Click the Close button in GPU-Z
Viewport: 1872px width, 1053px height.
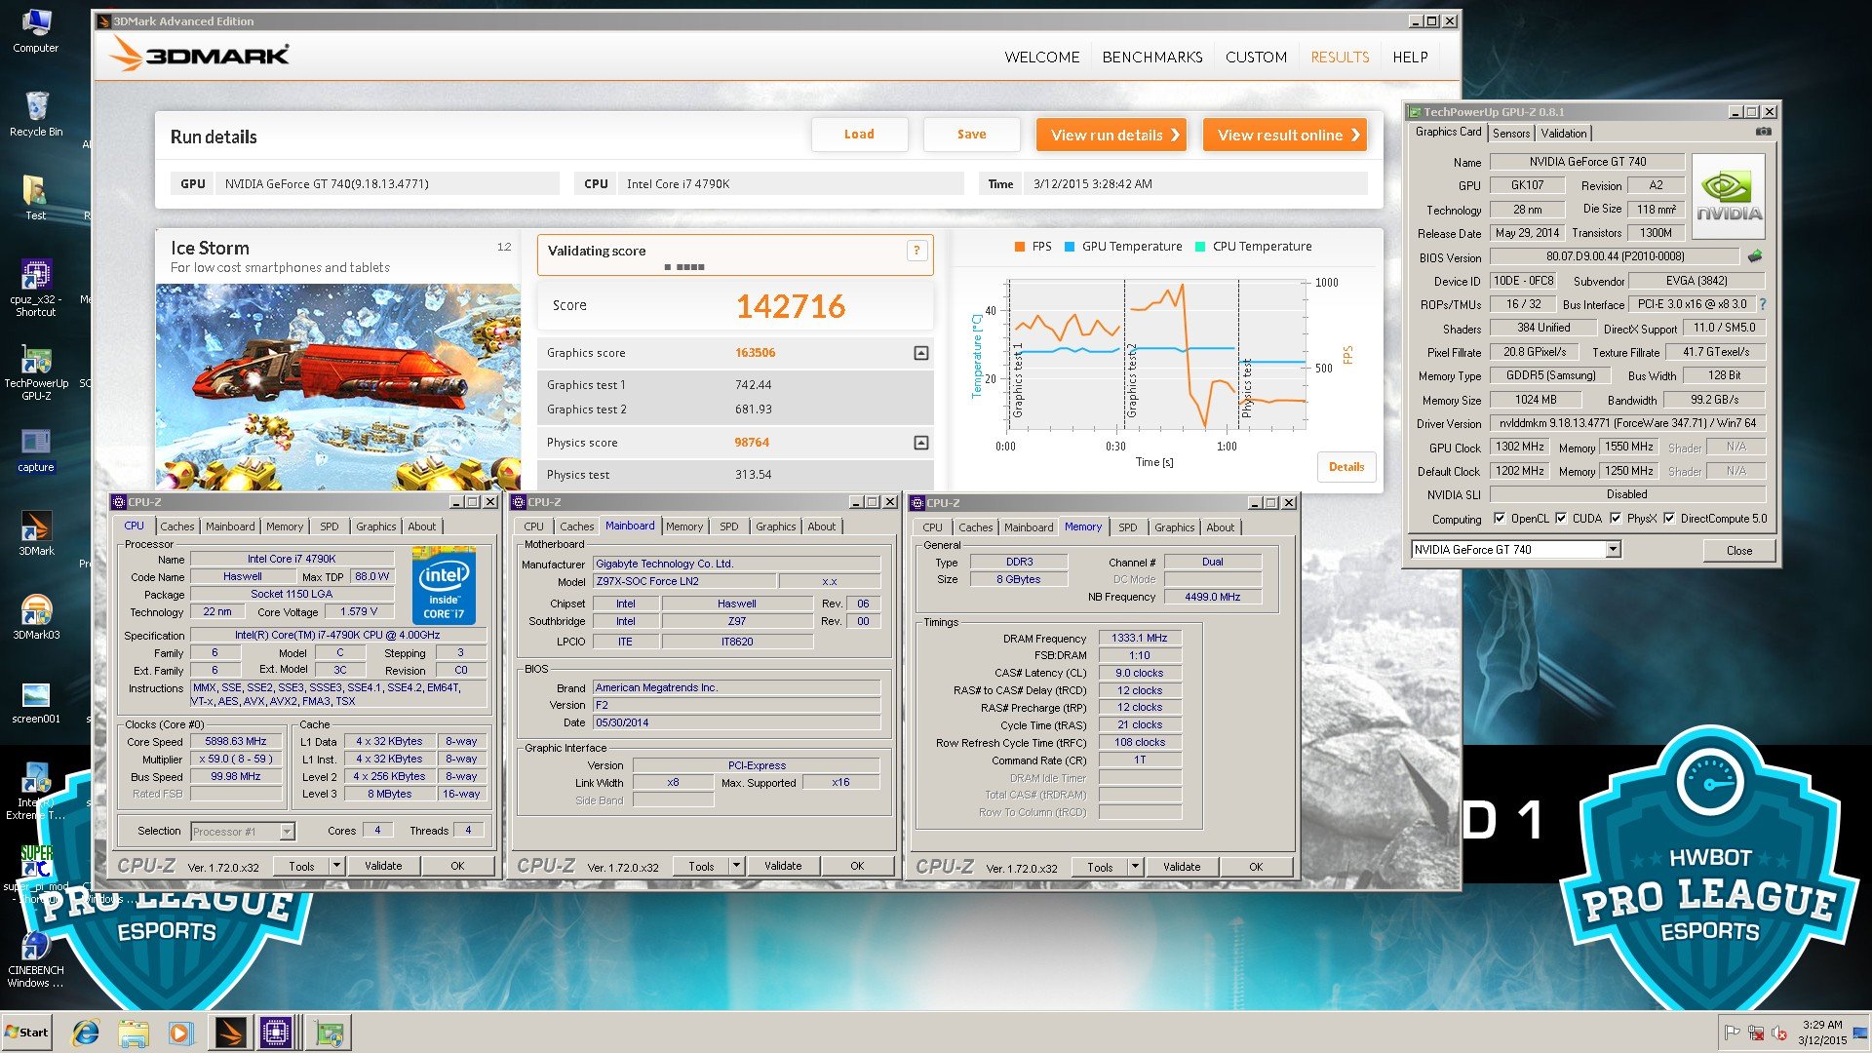pos(1738,551)
